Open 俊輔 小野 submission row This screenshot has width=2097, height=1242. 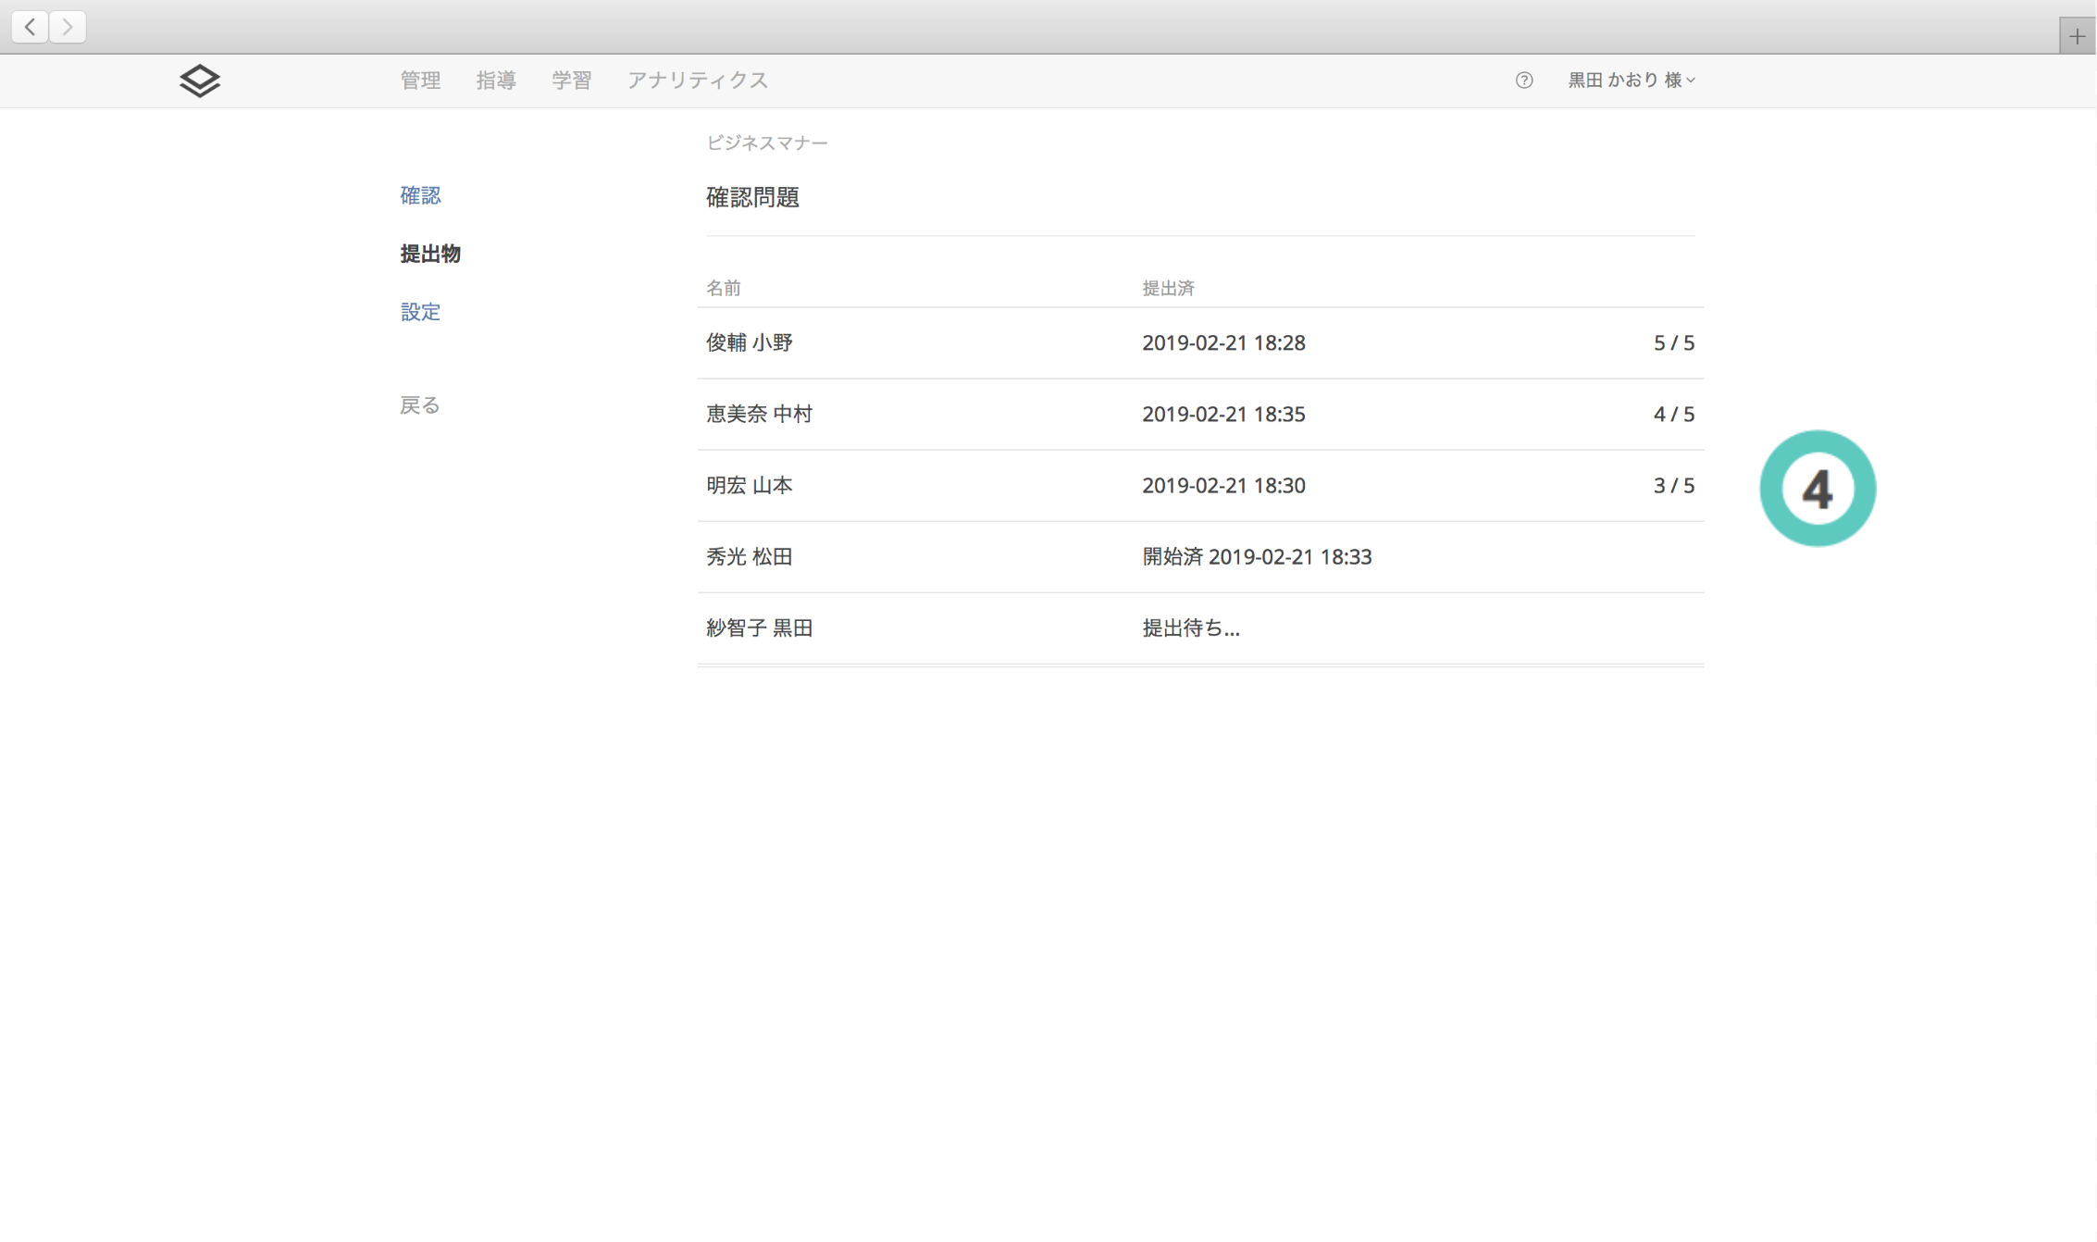[750, 342]
